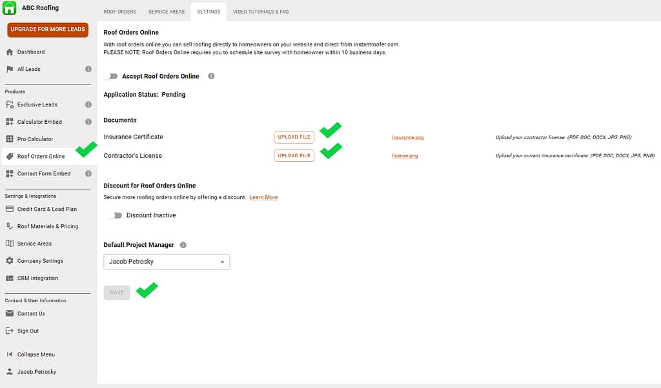The image size is (661, 388).
Task: Click the Company Settings gear icon
Action: coord(10,261)
